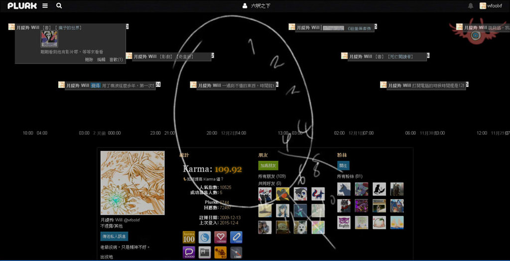
Task: Click the red heart 10000 badge
Action: [221, 237]
